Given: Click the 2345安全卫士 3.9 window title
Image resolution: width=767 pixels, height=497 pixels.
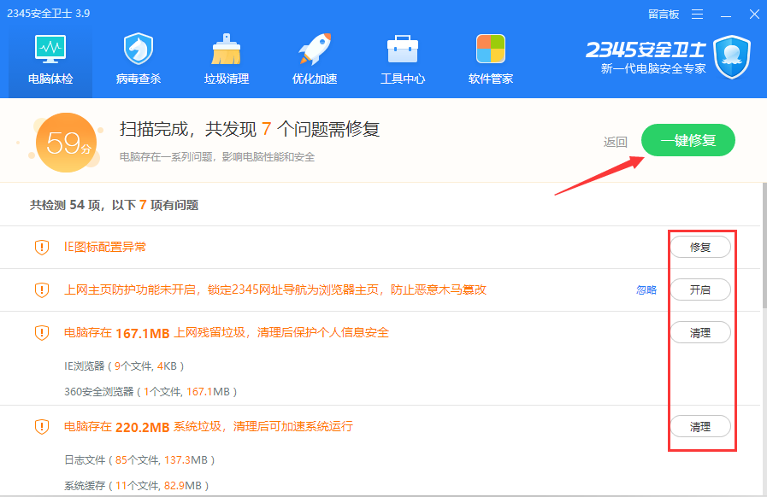Looking at the screenshot, I should [x=49, y=13].
